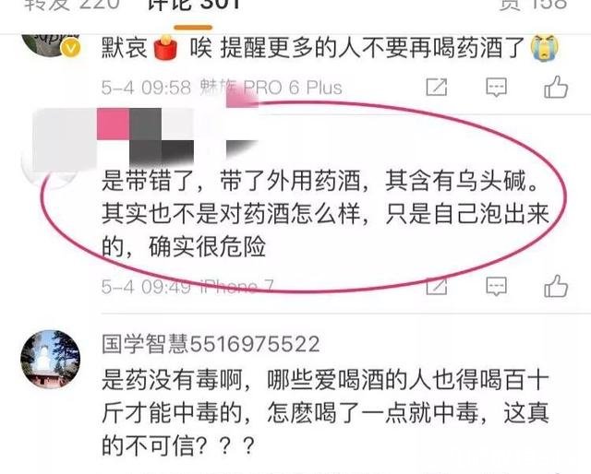Viewport: 591px width, 474px height.
Task: Reply to the circled 乌头碱 comment
Action: click(496, 287)
